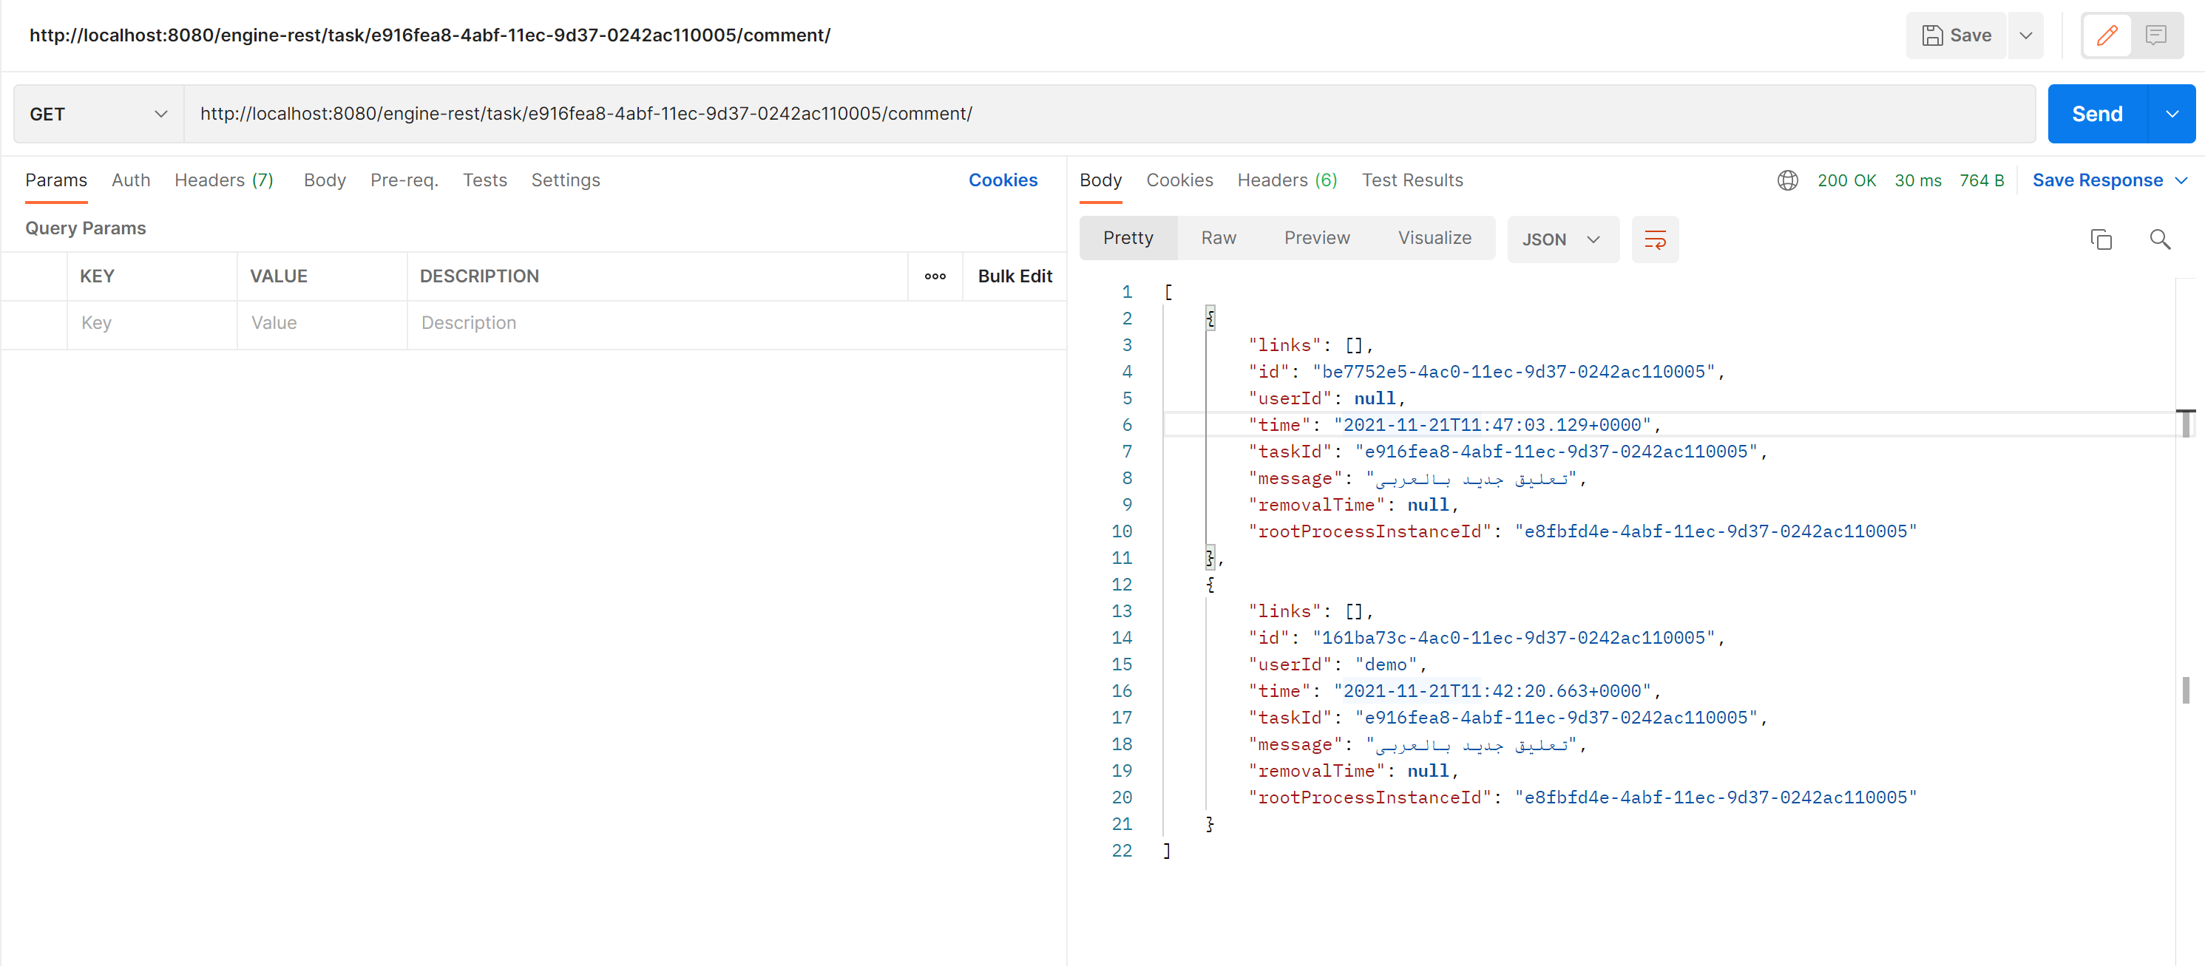The image size is (2205, 966).
Task: Click the network globe icon
Action: (x=1787, y=180)
